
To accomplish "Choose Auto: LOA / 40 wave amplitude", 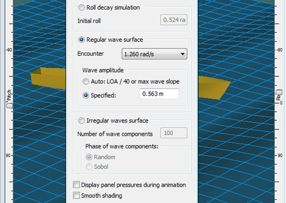I will 85,82.
